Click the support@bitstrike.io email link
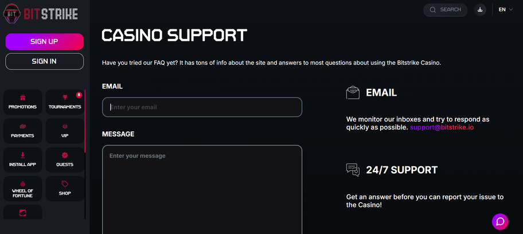 pyautogui.click(x=442, y=127)
